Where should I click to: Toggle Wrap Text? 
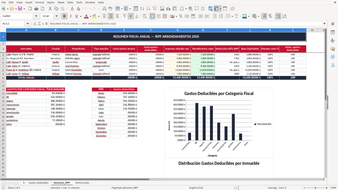click(x=145, y=16)
